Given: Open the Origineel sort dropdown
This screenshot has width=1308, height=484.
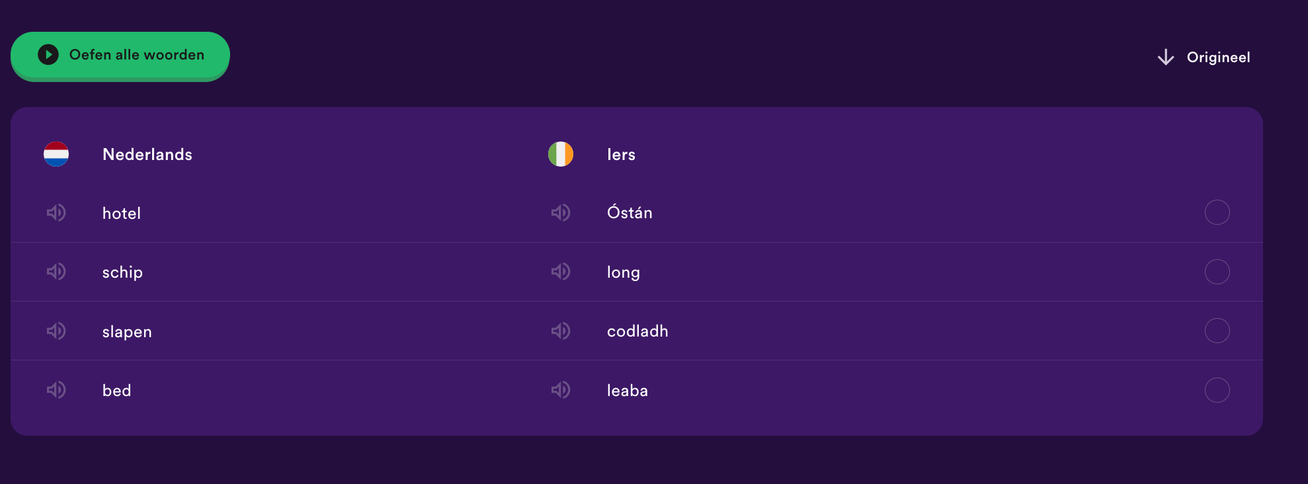Looking at the screenshot, I should (1204, 58).
